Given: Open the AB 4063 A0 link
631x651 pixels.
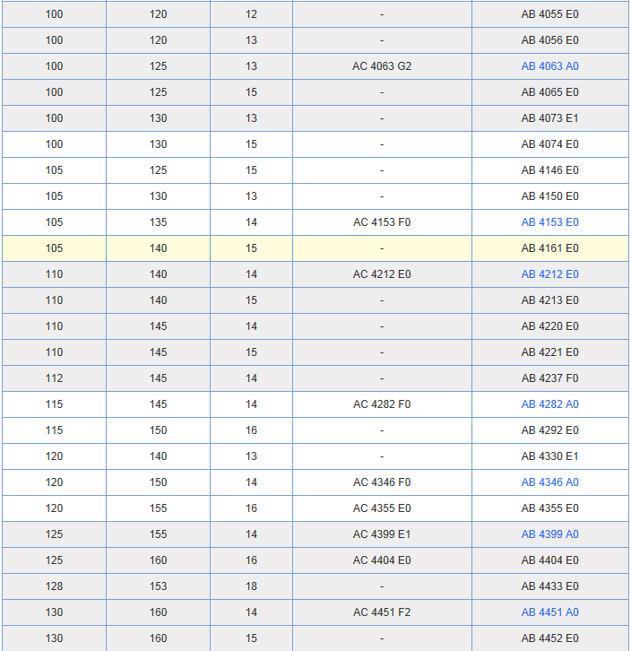Looking at the screenshot, I should click(x=549, y=66).
